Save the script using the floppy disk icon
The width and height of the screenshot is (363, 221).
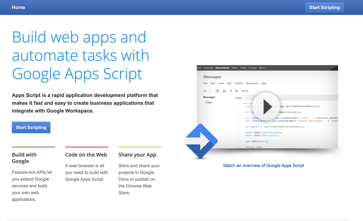click(x=224, y=90)
